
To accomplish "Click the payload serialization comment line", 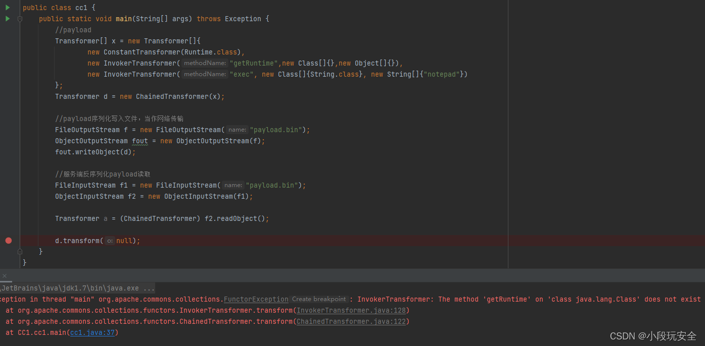I will point(119,119).
